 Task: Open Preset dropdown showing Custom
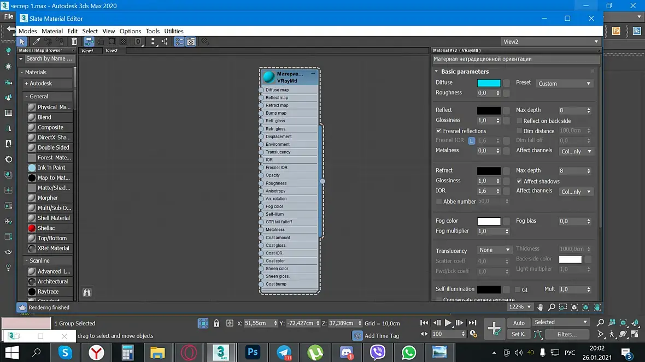pos(564,83)
